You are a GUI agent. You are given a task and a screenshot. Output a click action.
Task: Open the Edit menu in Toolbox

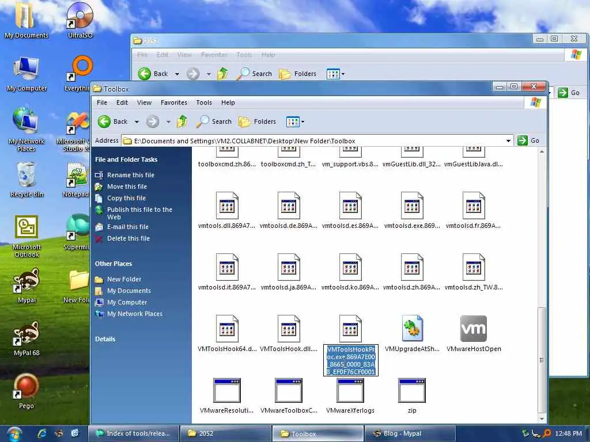(x=122, y=102)
